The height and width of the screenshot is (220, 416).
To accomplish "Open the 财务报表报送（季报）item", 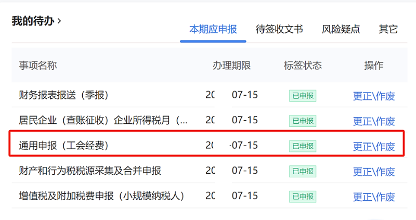I will point(63,95).
